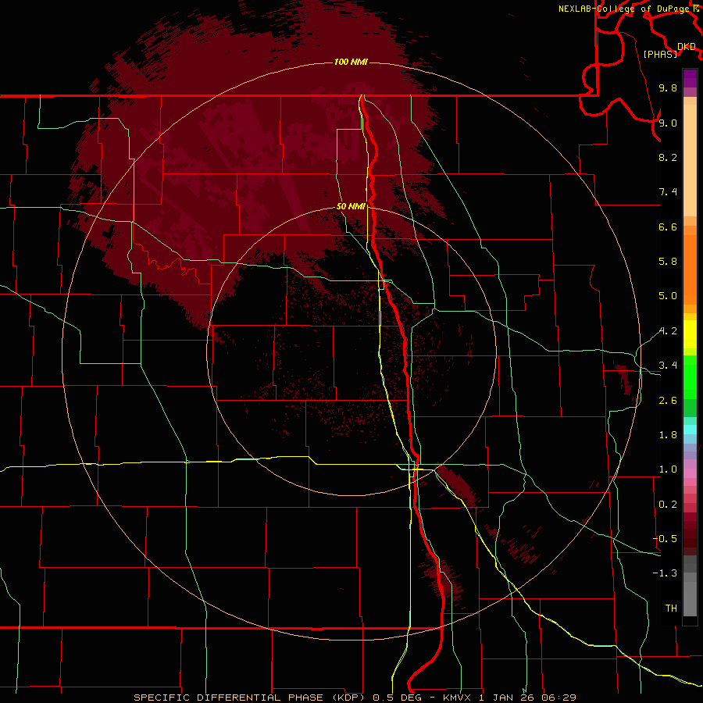Image resolution: width=703 pixels, height=703 pixels.
Task: Pick the cyan segment of color bar
Action: click(690, 430)
